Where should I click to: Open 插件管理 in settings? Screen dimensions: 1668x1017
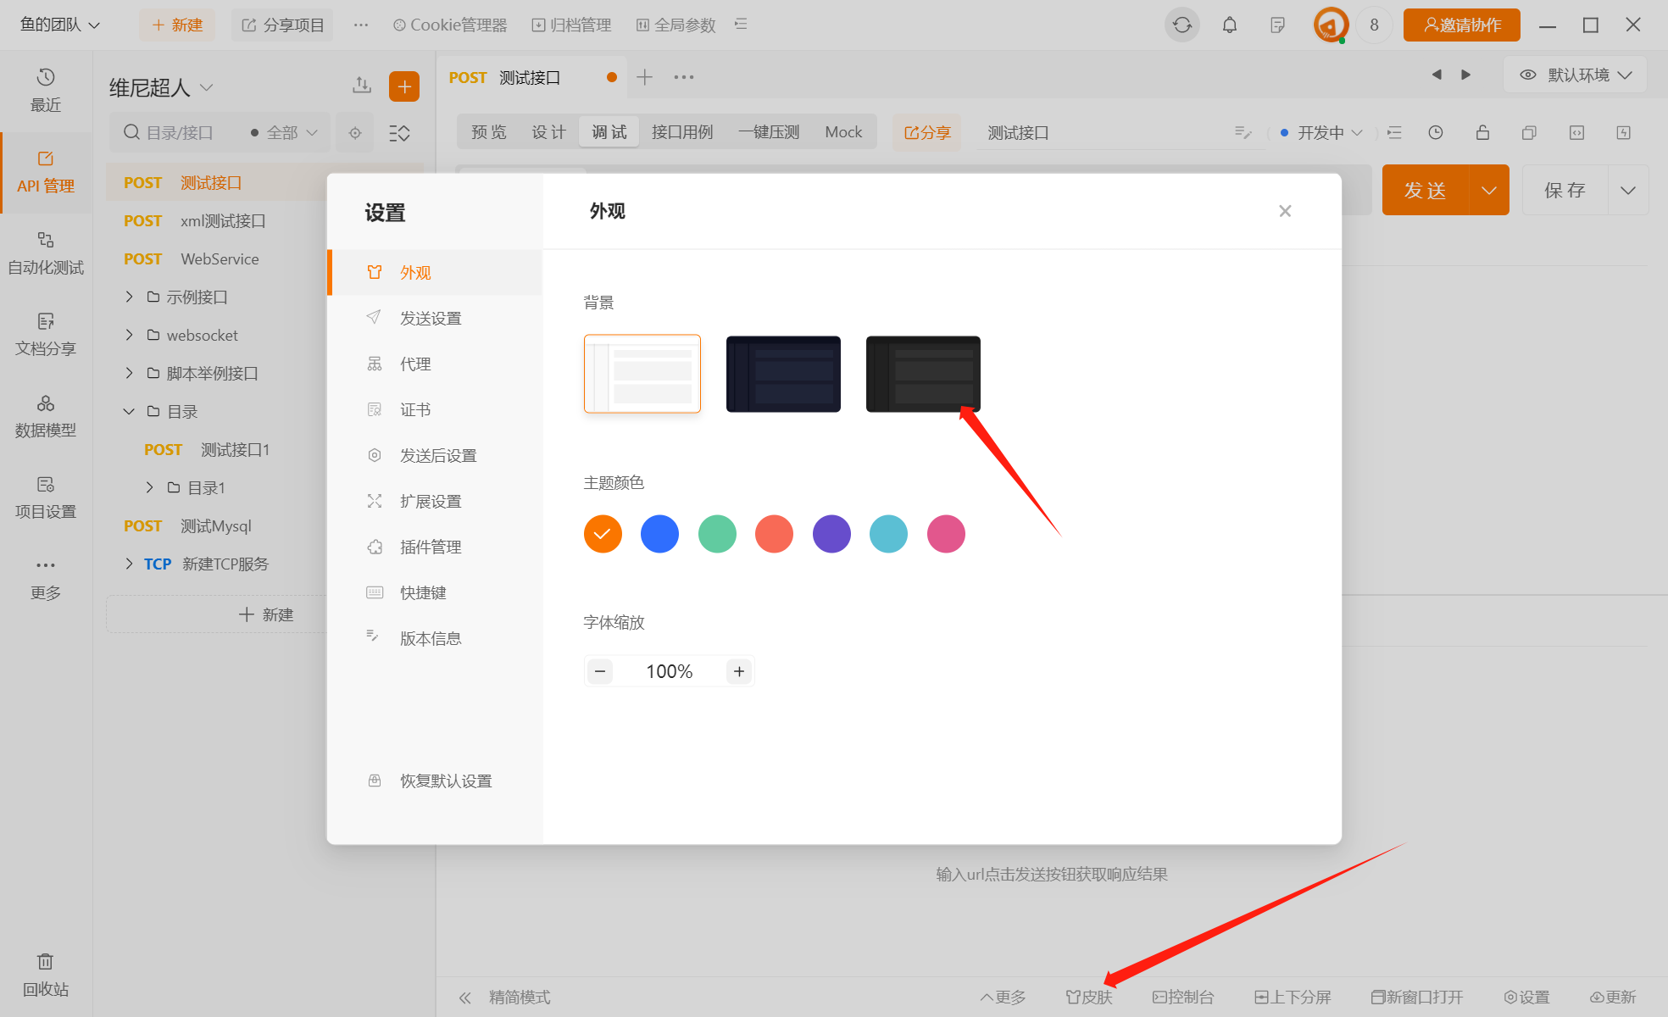coord(436,547)
